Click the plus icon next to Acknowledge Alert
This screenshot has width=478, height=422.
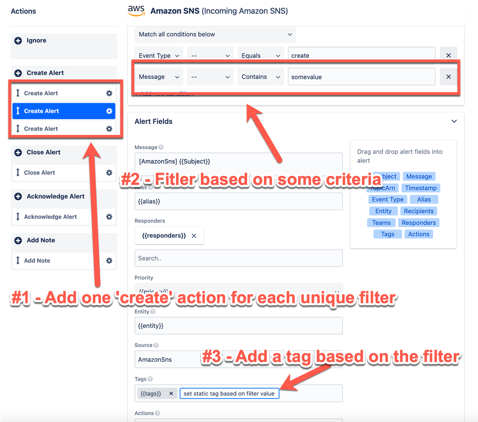tap(18, 196)
